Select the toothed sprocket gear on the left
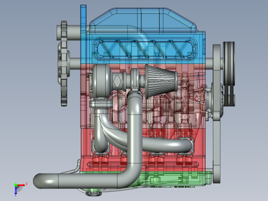268x201 pixels. [64, 63]
